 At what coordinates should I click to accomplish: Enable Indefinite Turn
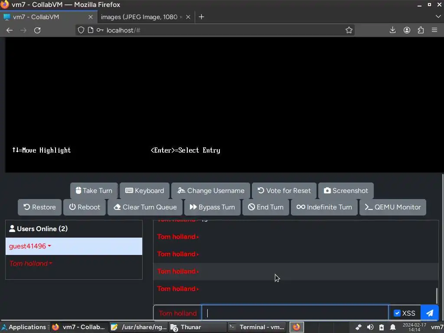[324, 207]
